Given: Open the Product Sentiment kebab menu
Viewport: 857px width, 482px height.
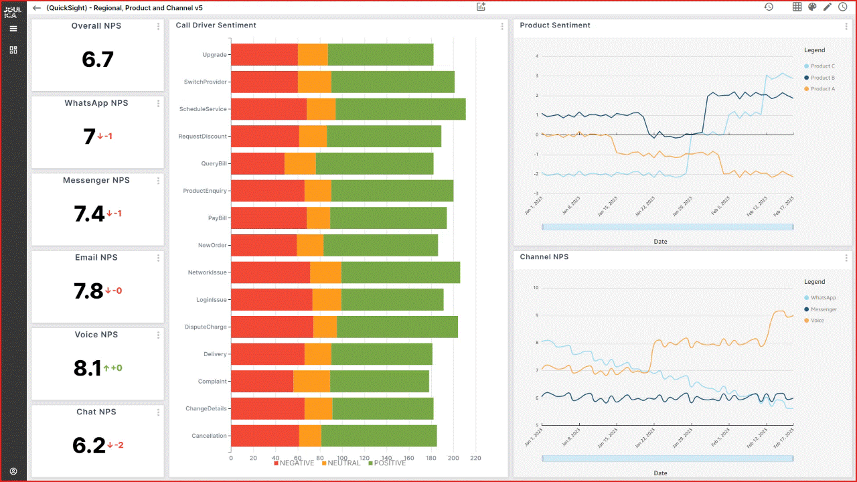Looking at the screenshot, I should coord(845,25).
